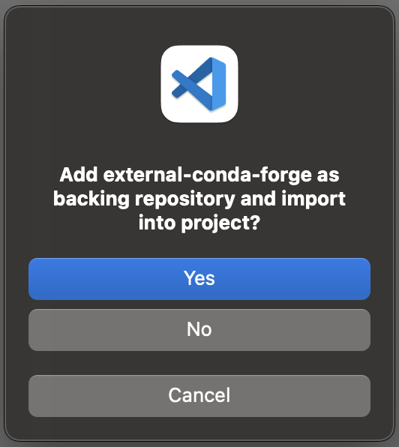The image size is (399, 447).
Task: Reject the backing repository with No
Action: (199, 330)
